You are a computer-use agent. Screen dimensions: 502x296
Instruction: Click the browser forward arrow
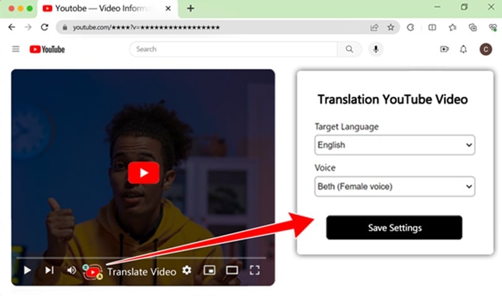click(x=28, y=27)
